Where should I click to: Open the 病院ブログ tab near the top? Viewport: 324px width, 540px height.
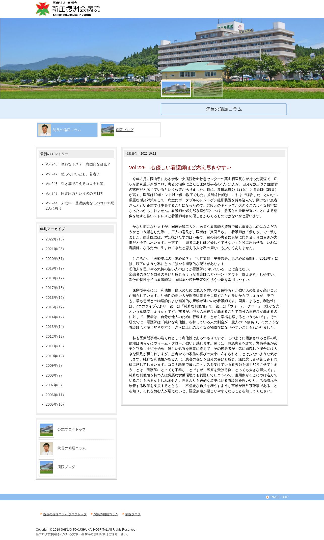130,130
